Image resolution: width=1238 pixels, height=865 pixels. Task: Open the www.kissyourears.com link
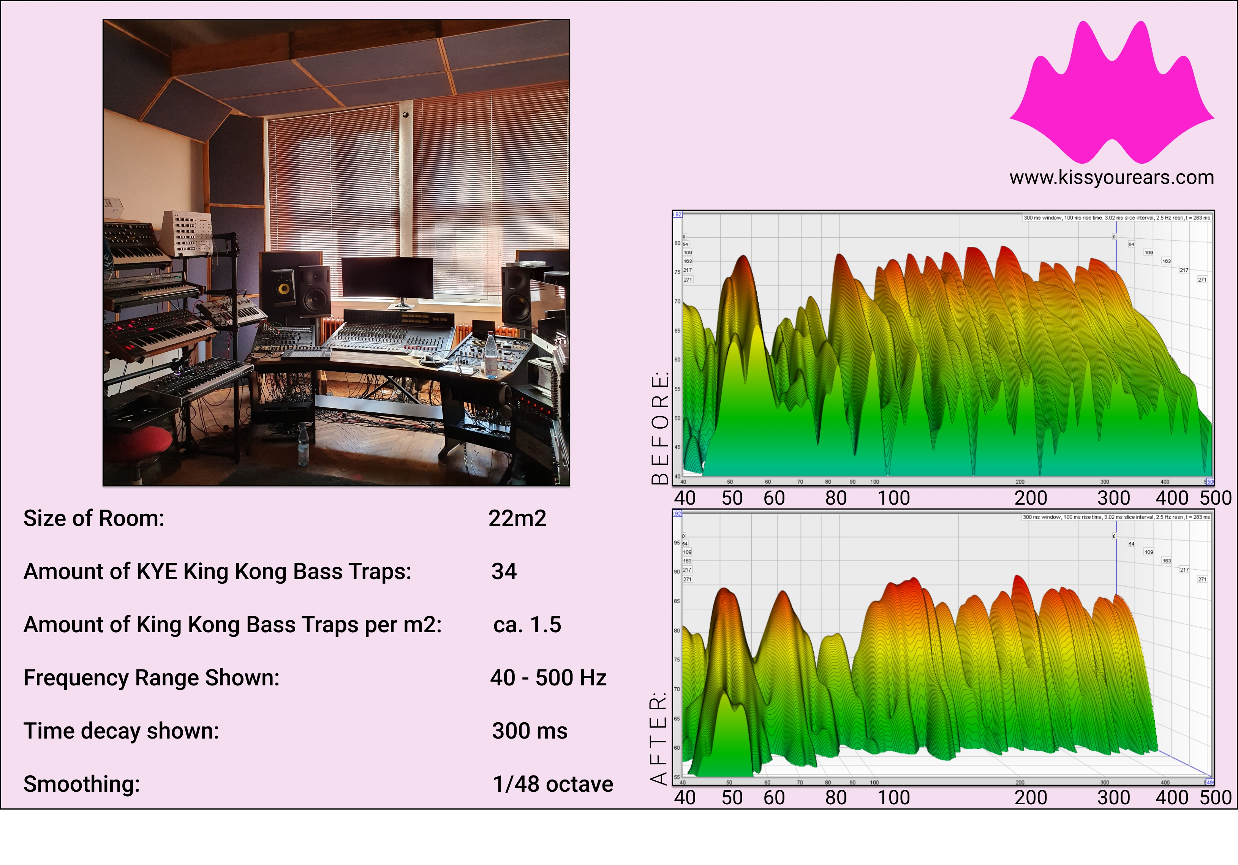(x=1111, y=177)
